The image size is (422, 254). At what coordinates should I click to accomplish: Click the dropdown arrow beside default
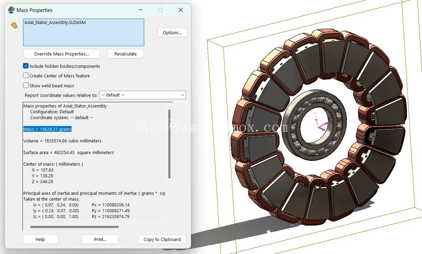[182, 95]
